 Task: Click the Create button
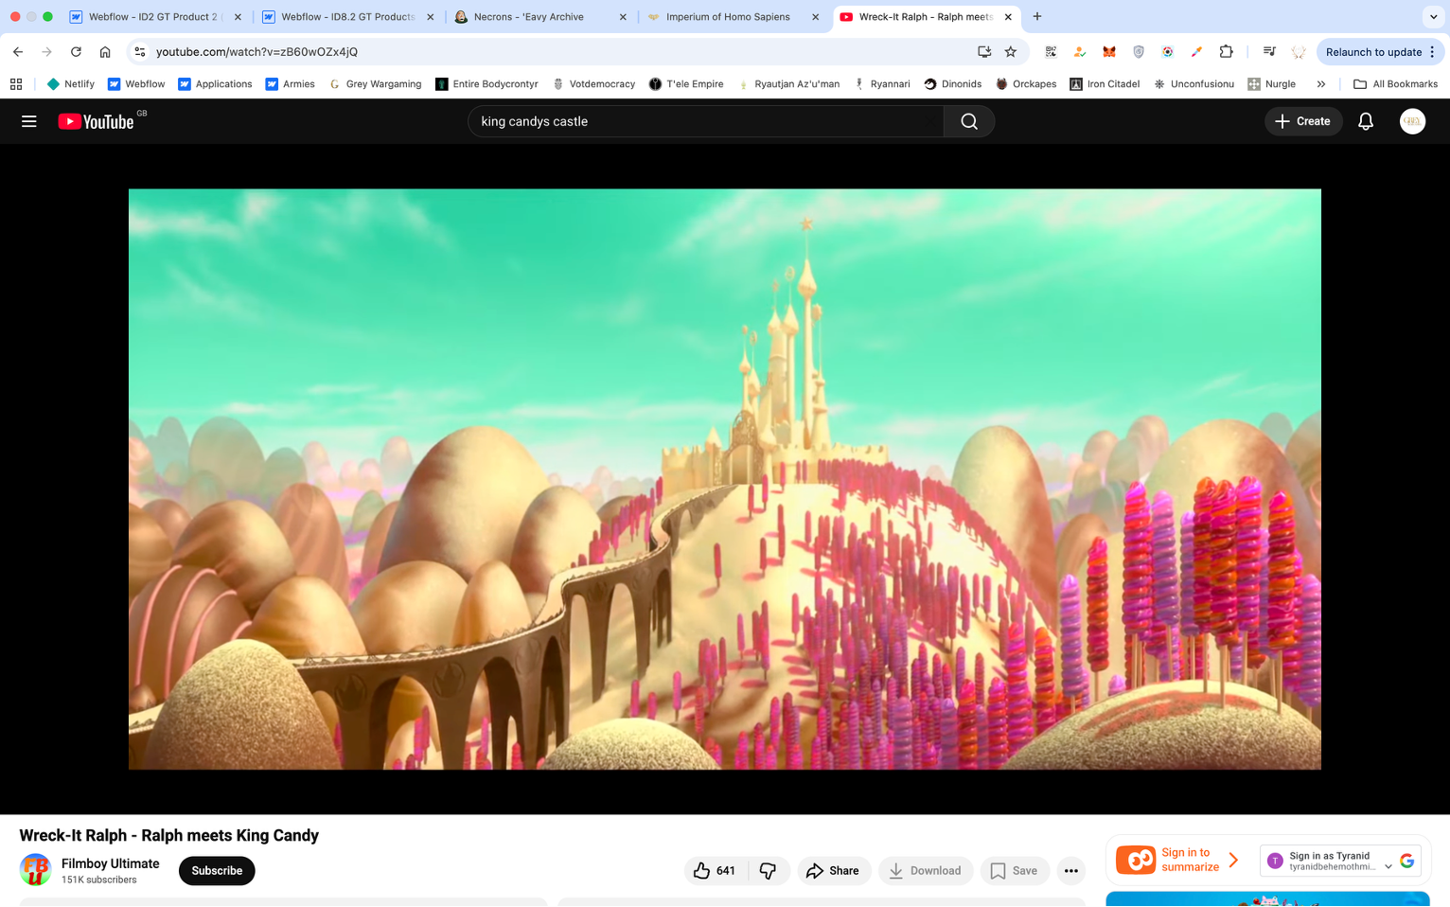[1303, 121]
